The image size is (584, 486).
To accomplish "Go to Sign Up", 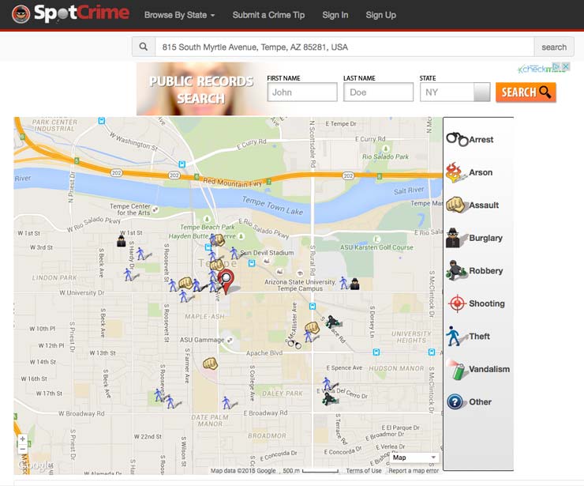I will [380, 15].
